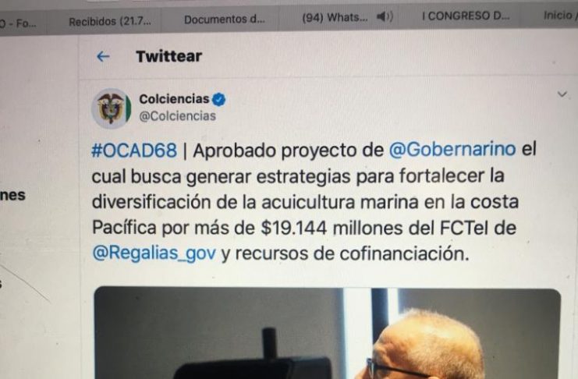Click the @Colciencias handle
This screenshot has height=379, width=578.
pyautogui.click(x=177, y=115)
